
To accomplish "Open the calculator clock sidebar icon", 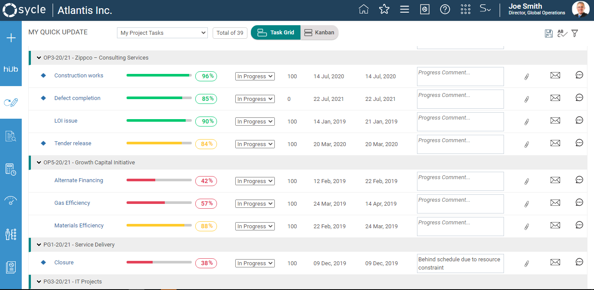I will point(11,169).
